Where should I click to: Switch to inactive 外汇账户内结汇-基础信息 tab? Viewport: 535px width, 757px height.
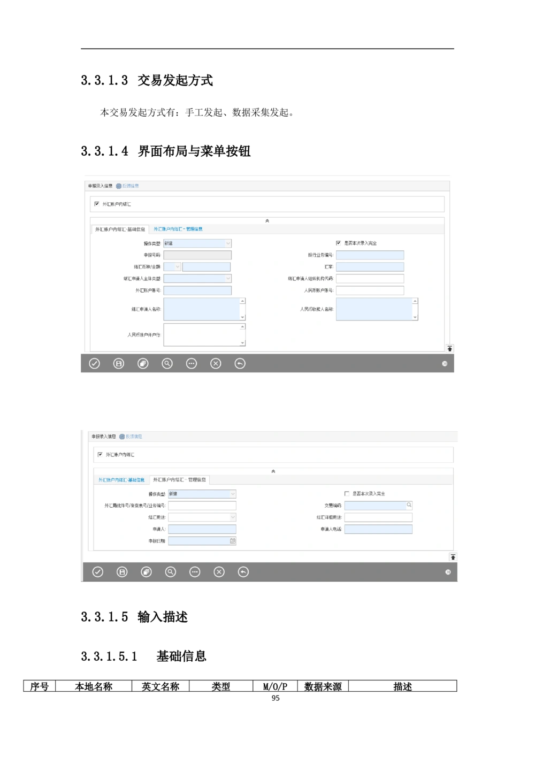point(121,480)
